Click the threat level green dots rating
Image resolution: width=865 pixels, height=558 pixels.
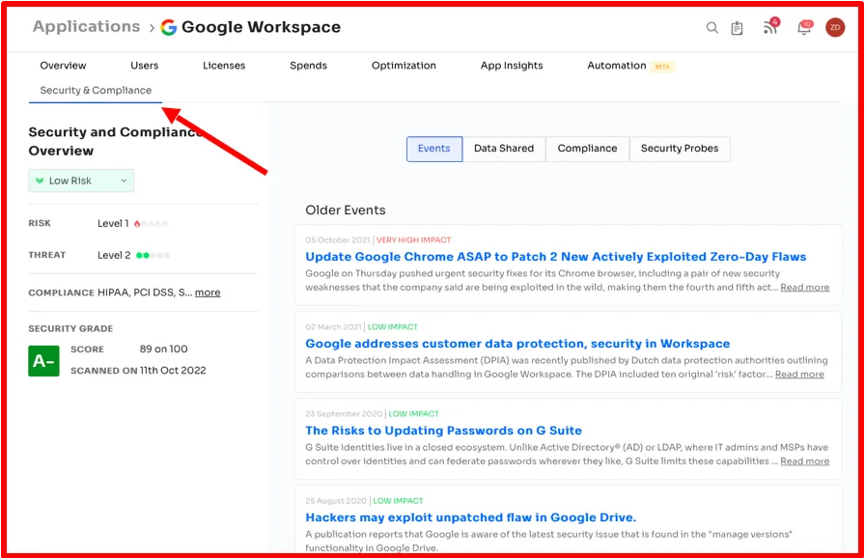[x=153, y=255]
